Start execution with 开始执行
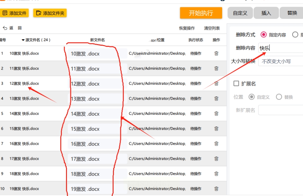Screen dimensions: 303x196 click(x=201, y=13)
